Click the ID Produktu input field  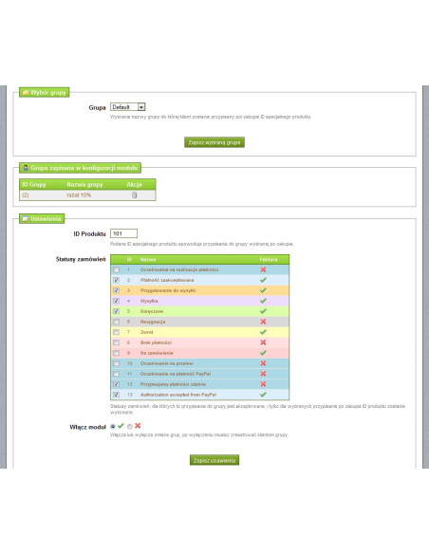tap(123, 233)
